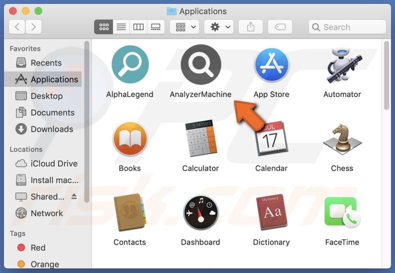The width and height of the screenshot is (395, 273).
Task: Click the AnalyzerMachine name label
Action: tap(200, 94)
